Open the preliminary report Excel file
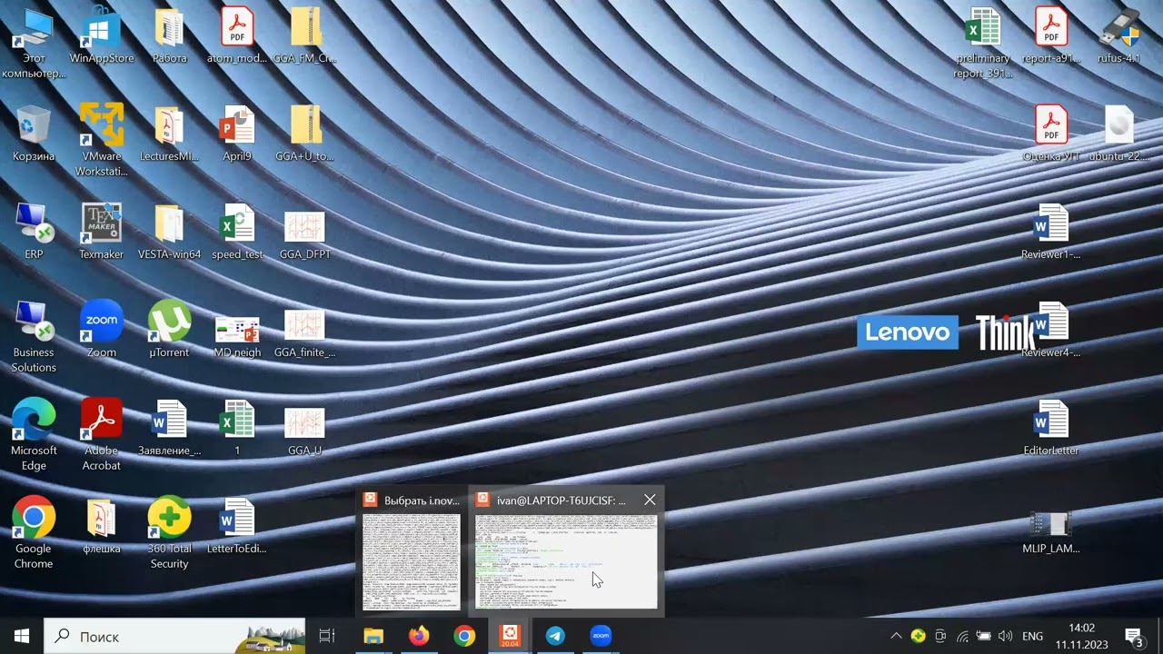The height and width of the screenshot is (654, 1163). pyautogui.click(x=983, y=44)
